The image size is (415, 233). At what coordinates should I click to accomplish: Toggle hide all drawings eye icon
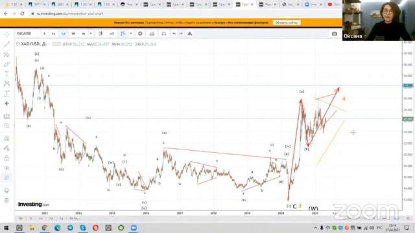(x=6, y=168)
